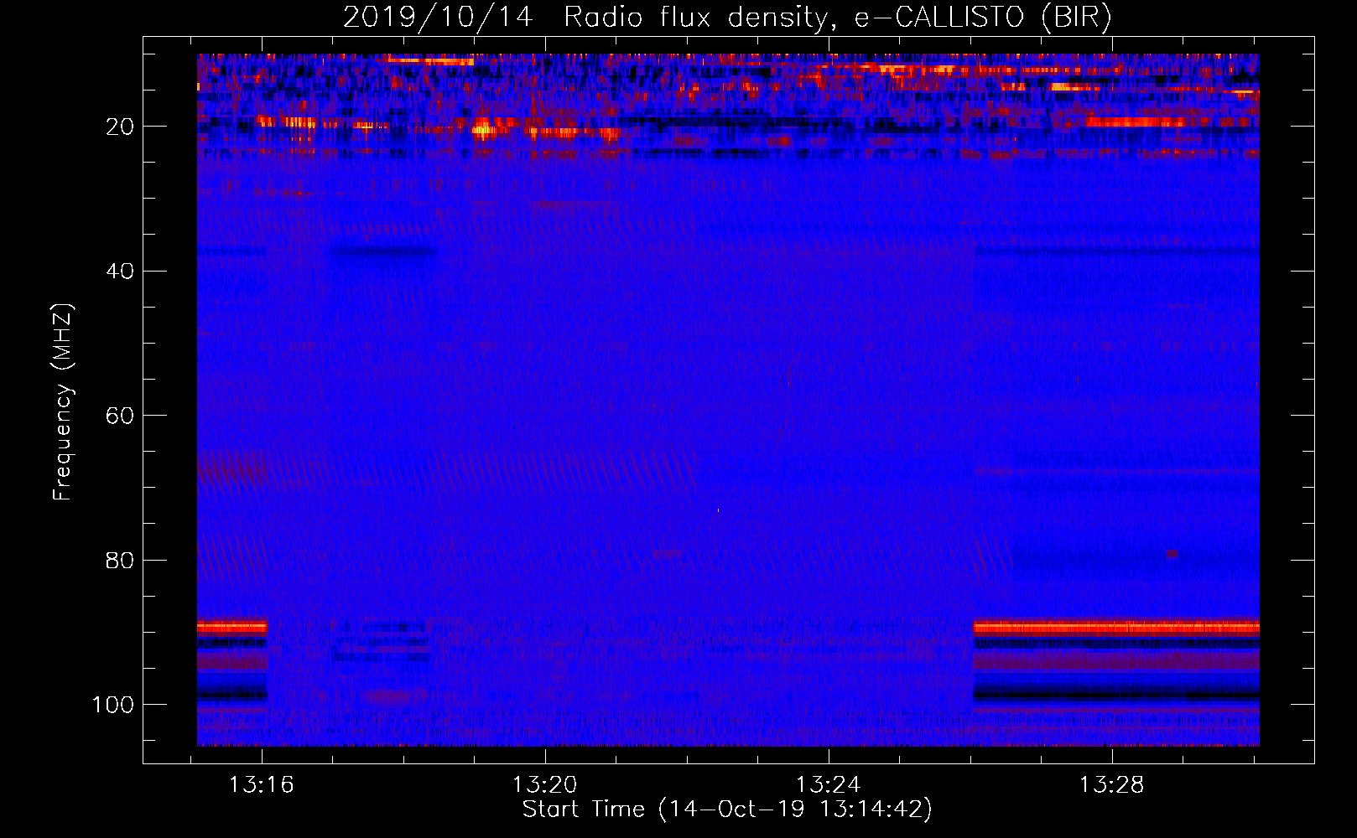Click the yellow burst near 20 MHz around 13:19

(x=483, y=129)
